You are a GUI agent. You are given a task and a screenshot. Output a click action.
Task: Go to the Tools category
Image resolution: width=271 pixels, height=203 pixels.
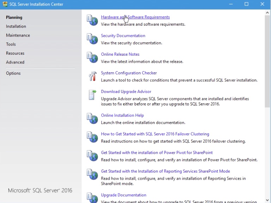[11, 44]
